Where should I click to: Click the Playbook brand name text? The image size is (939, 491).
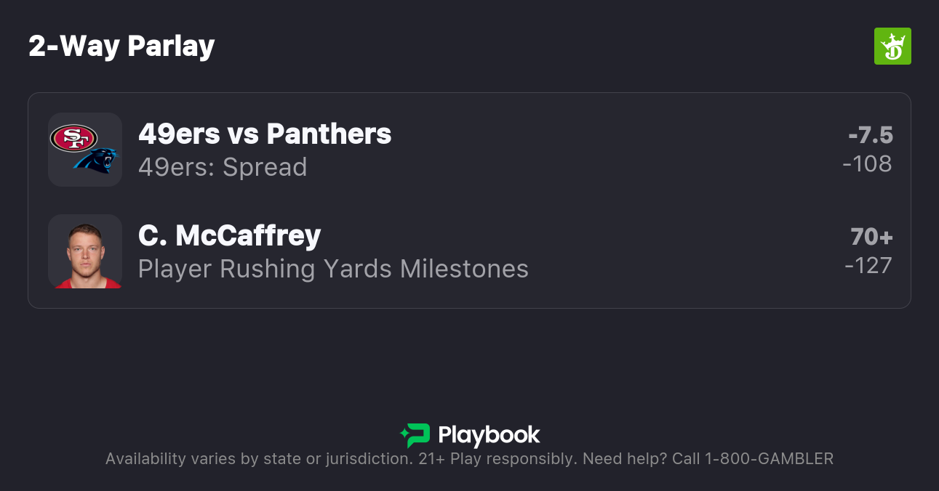489,435
